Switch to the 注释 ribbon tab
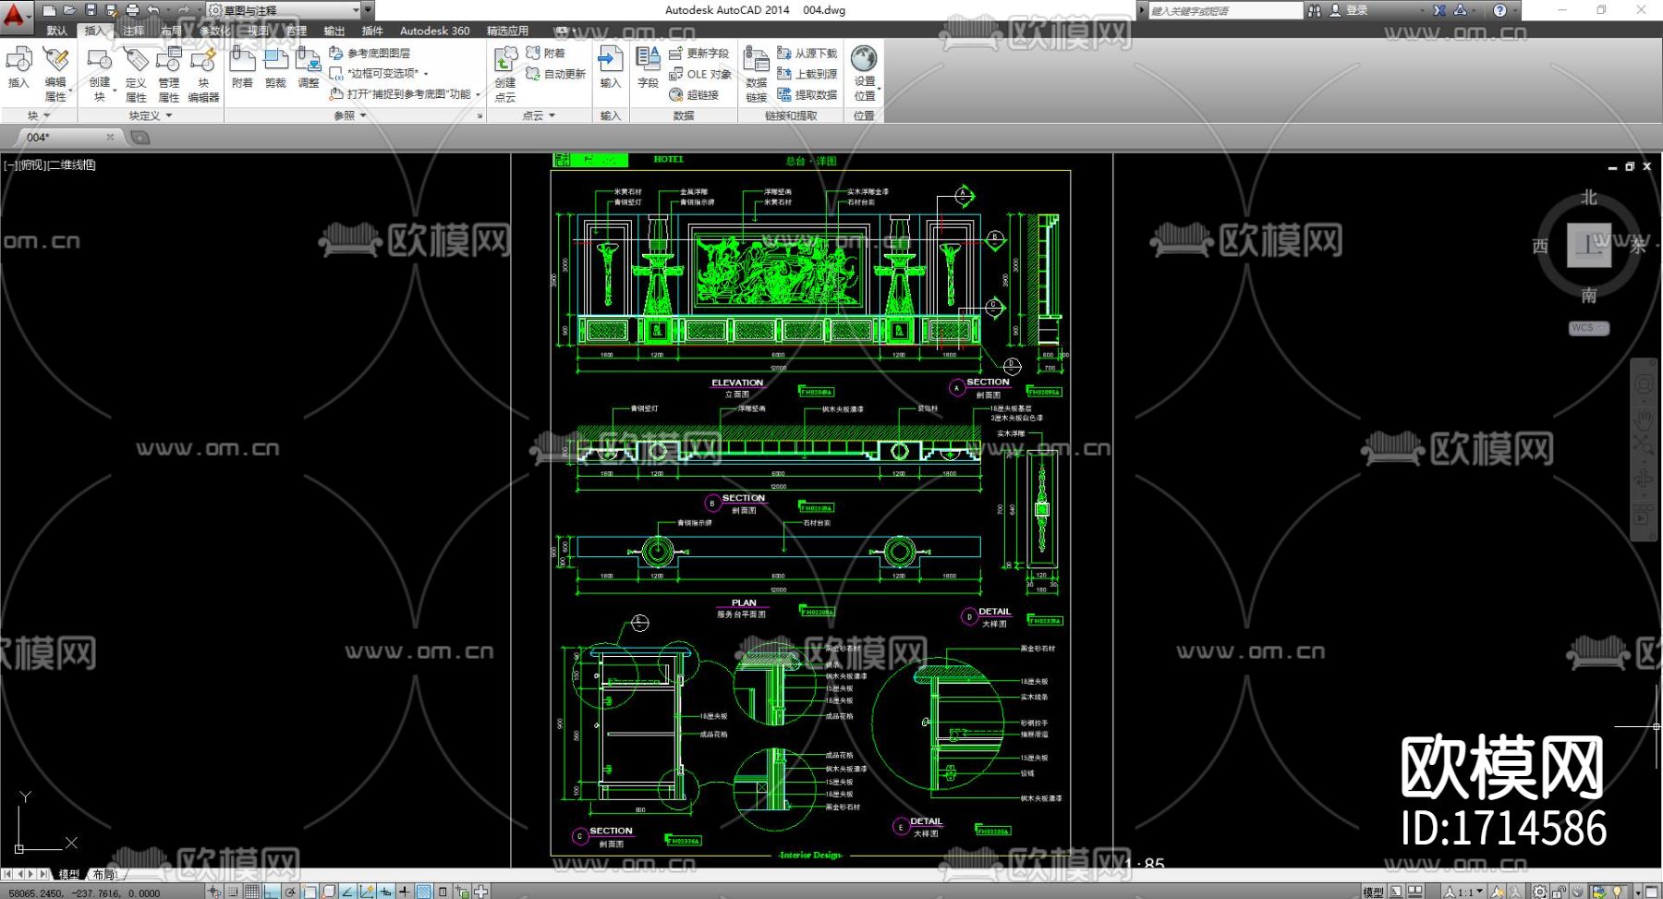This screenshot has width=1663, height=899. (133, 30)
